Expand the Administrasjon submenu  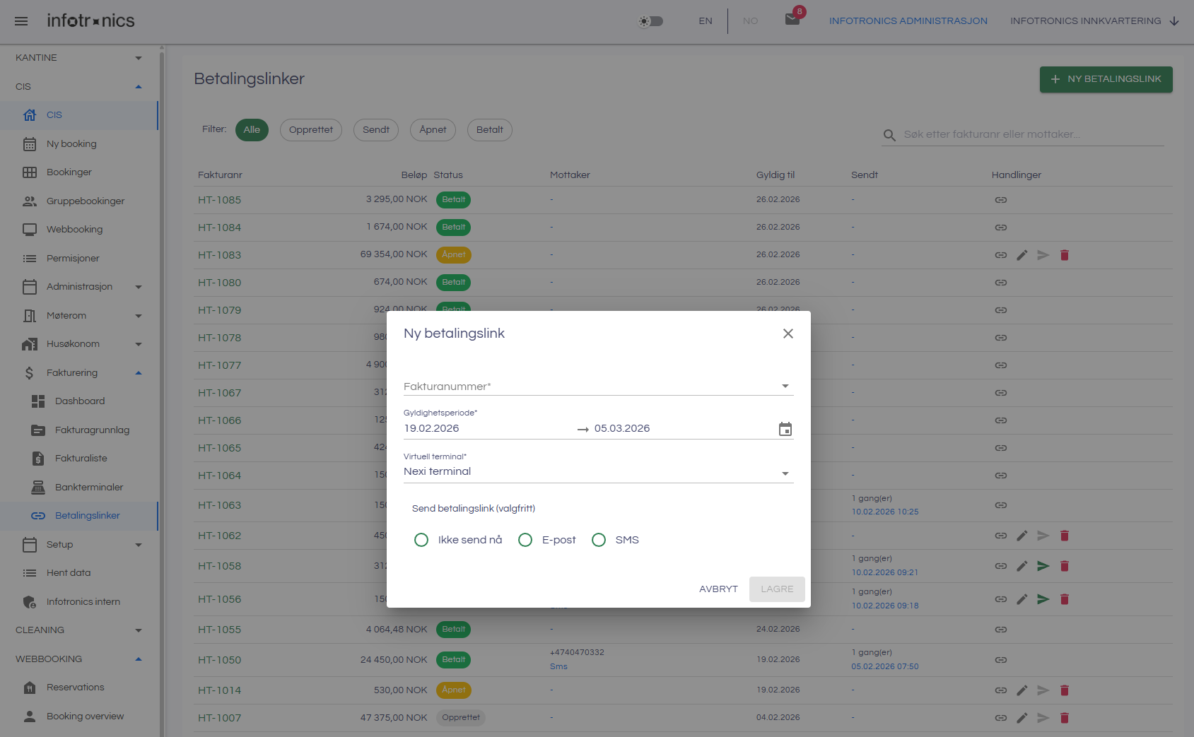(x=78, y=287)
